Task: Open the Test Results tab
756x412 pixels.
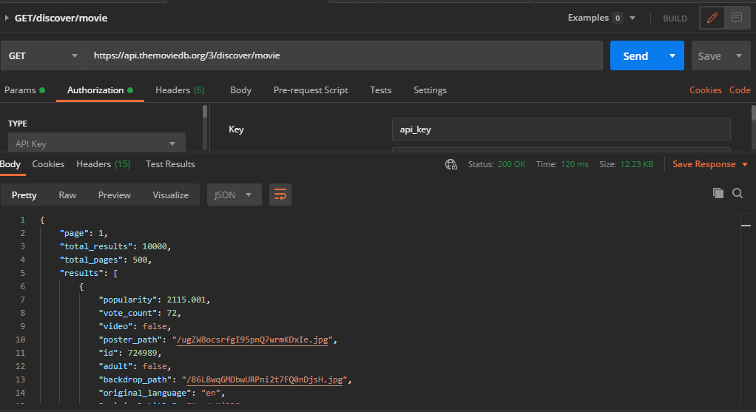Action: [x=170, y=164]
